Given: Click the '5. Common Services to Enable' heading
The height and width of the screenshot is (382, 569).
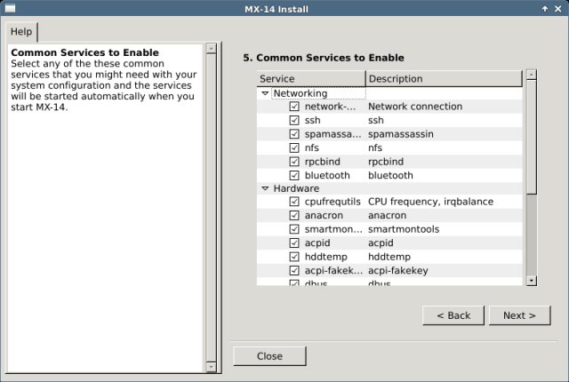Looking at the screenshot, I should (324, 58).
